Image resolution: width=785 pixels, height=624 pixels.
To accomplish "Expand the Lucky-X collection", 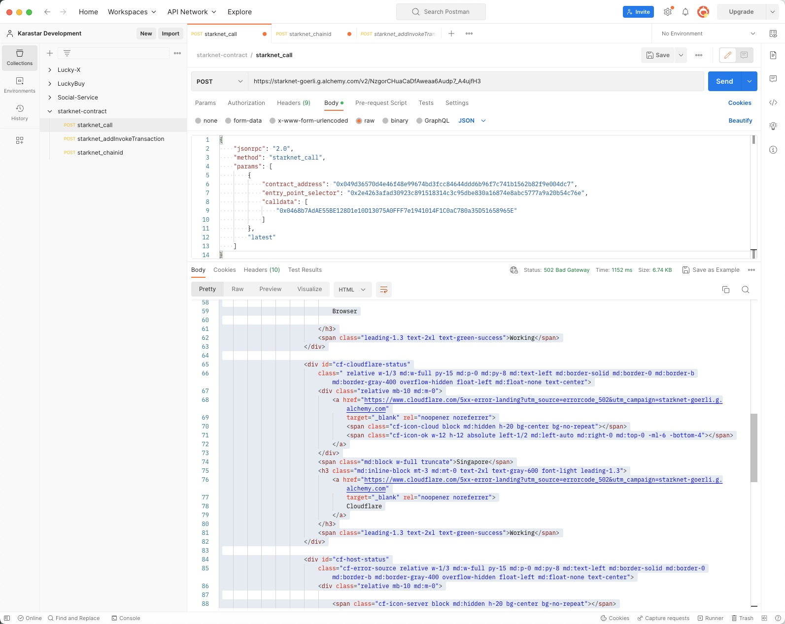I will (50, 70).
